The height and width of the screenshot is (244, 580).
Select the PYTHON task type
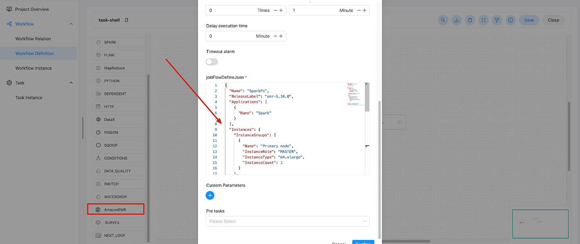click(x=119, y=80)
